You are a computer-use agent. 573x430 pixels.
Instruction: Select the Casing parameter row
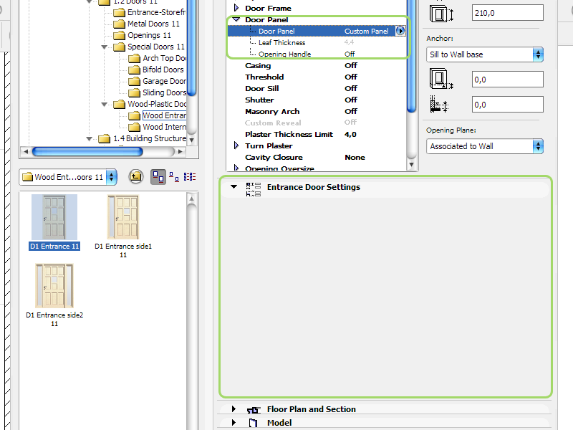point(317,65)
